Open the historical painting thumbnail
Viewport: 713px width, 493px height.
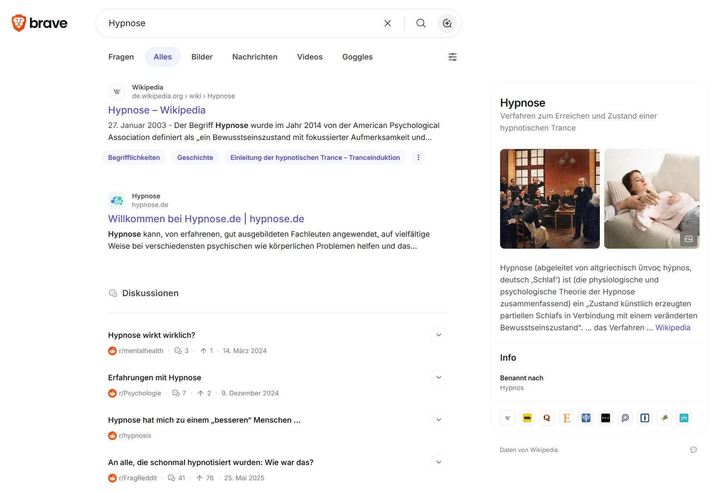click(550, 199)
